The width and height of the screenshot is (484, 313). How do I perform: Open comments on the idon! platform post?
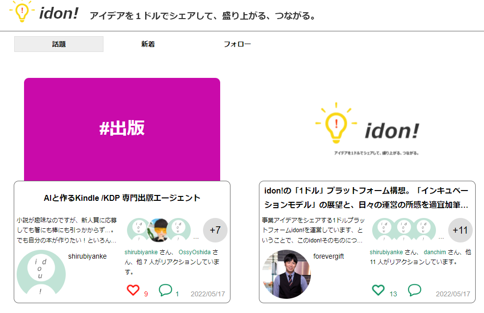pyautogui.click(x=414, y=290)
